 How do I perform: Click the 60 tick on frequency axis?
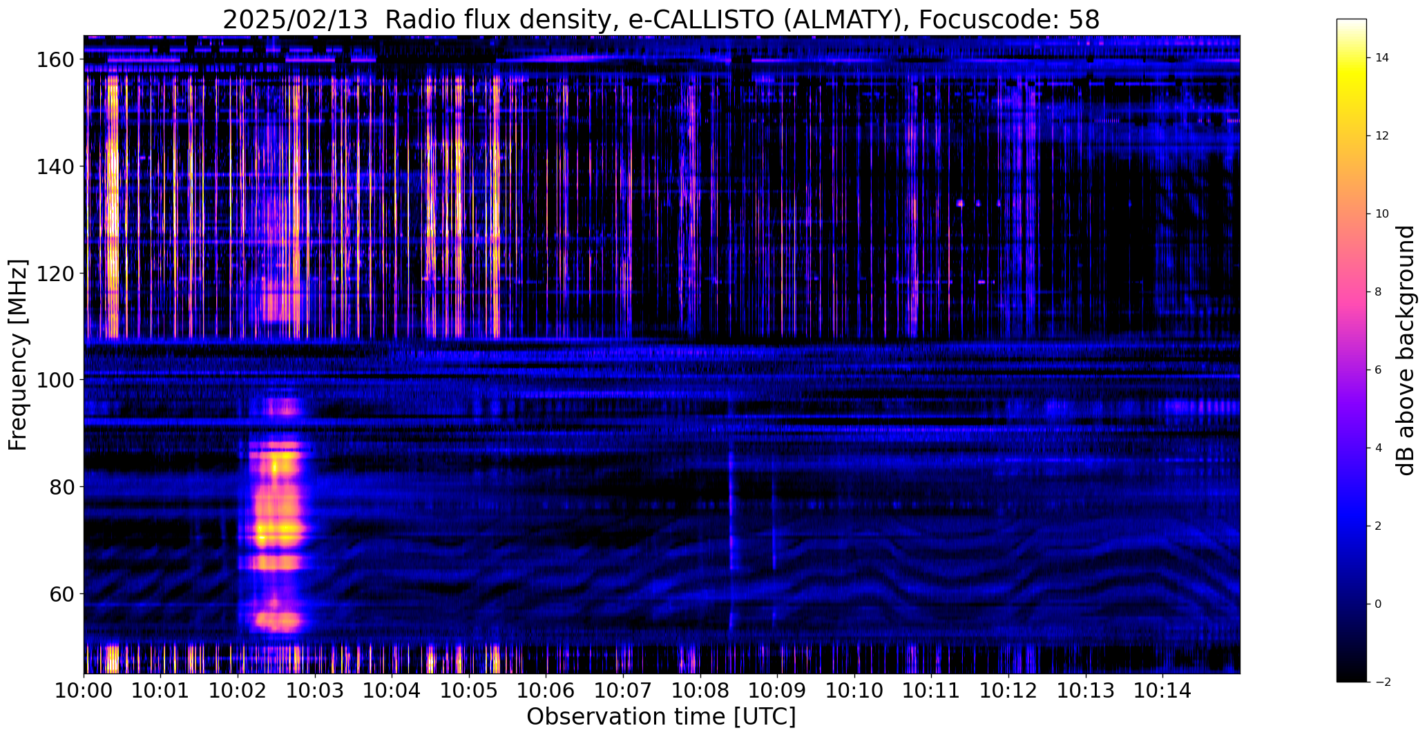61,593
